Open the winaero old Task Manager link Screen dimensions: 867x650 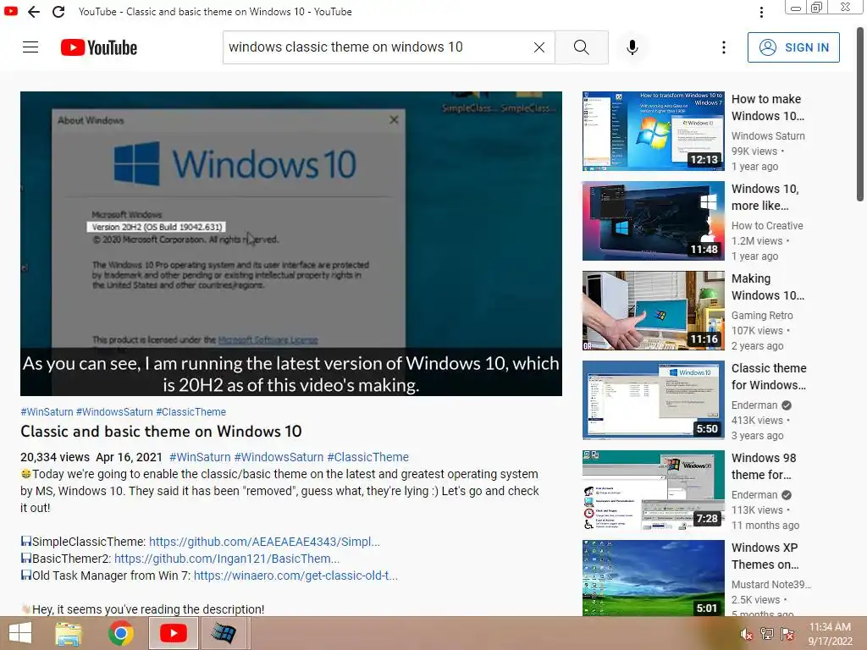click(295, 576)
